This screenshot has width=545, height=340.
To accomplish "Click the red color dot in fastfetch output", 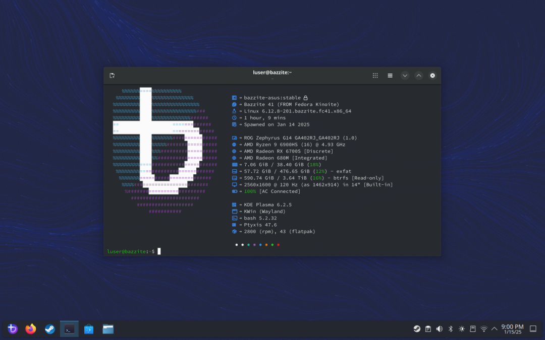I will tap(279, 245).
